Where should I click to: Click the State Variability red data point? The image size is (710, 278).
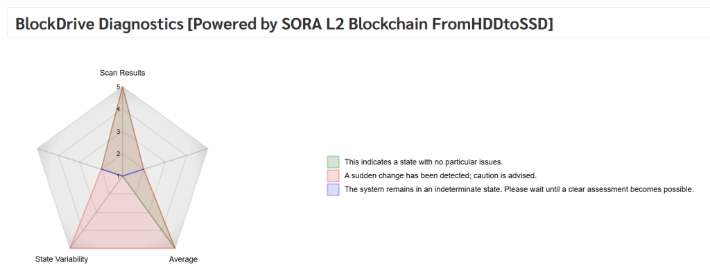(70, 248)
